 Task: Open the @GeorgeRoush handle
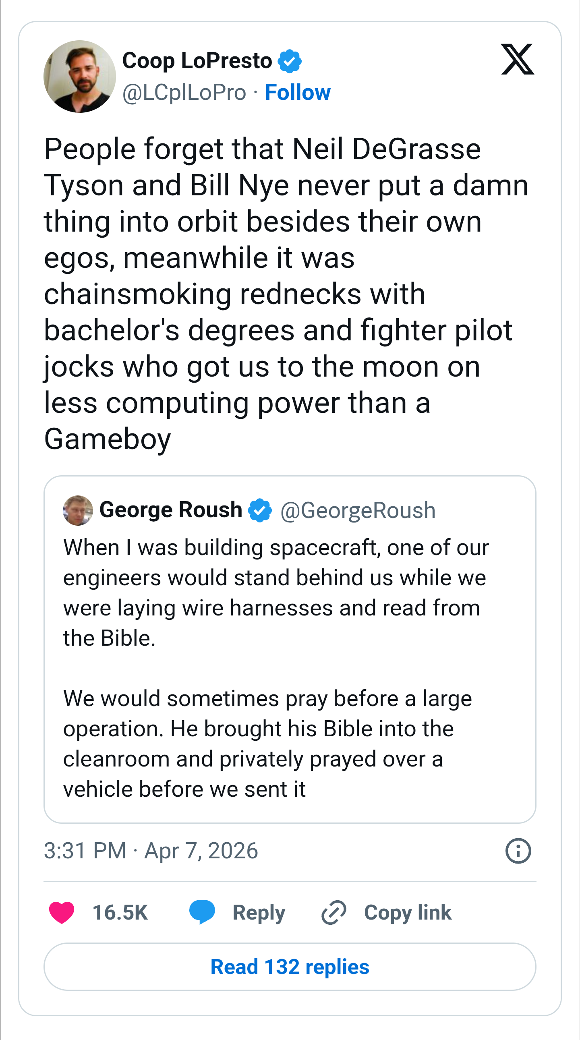pyautogui.click(x=358, y=510)
